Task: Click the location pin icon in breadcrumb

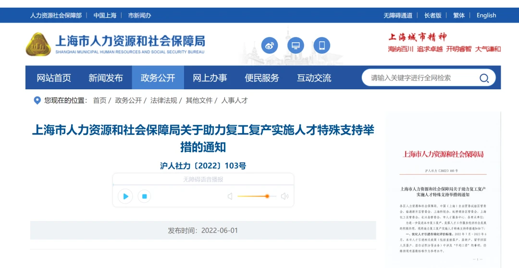Action: click(37, 100)
